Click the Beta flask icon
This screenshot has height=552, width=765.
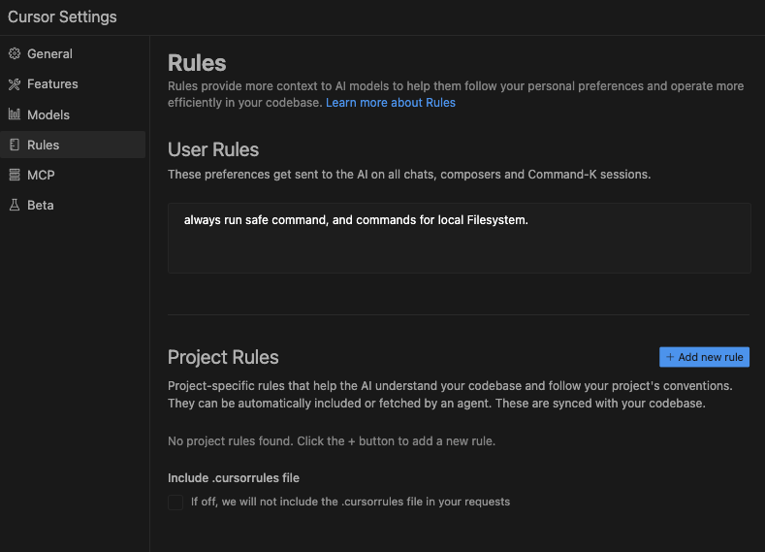coord(15,205)
